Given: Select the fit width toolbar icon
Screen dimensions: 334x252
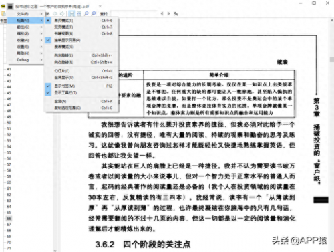Looking at the screenshot, I should (x=71, y=14).
